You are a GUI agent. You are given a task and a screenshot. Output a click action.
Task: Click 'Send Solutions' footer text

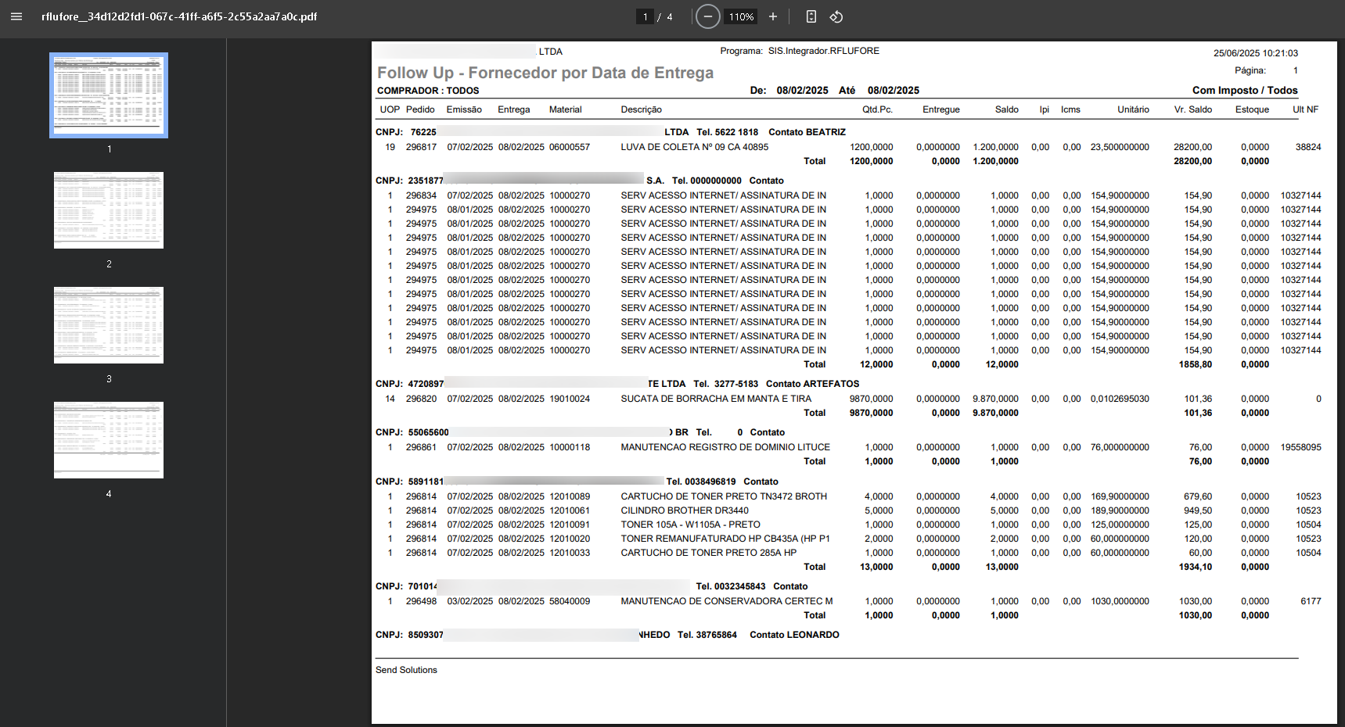(x=406, y=670)
